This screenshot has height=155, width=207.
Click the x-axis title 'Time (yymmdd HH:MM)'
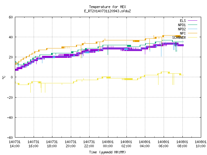(107, 152)
